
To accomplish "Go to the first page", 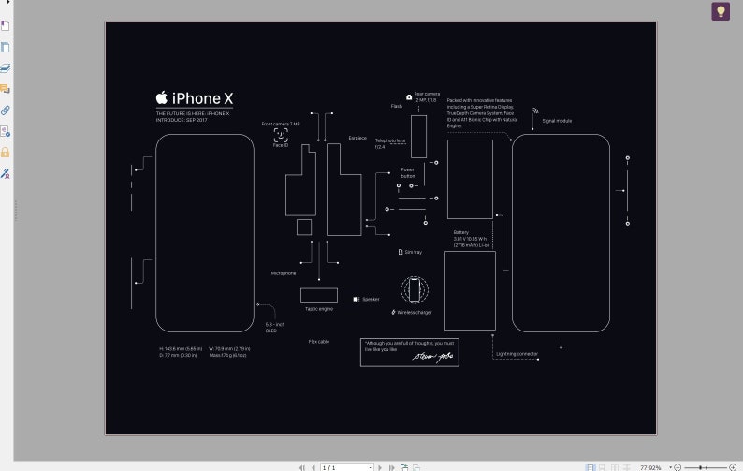I will pyautogui.click(x=302, y=467).
